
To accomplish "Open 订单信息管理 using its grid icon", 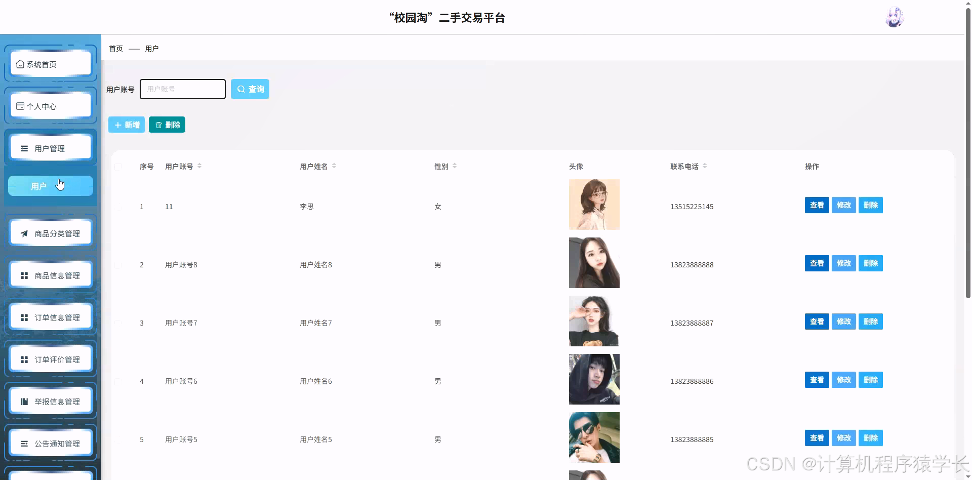I will click(24, 317).
